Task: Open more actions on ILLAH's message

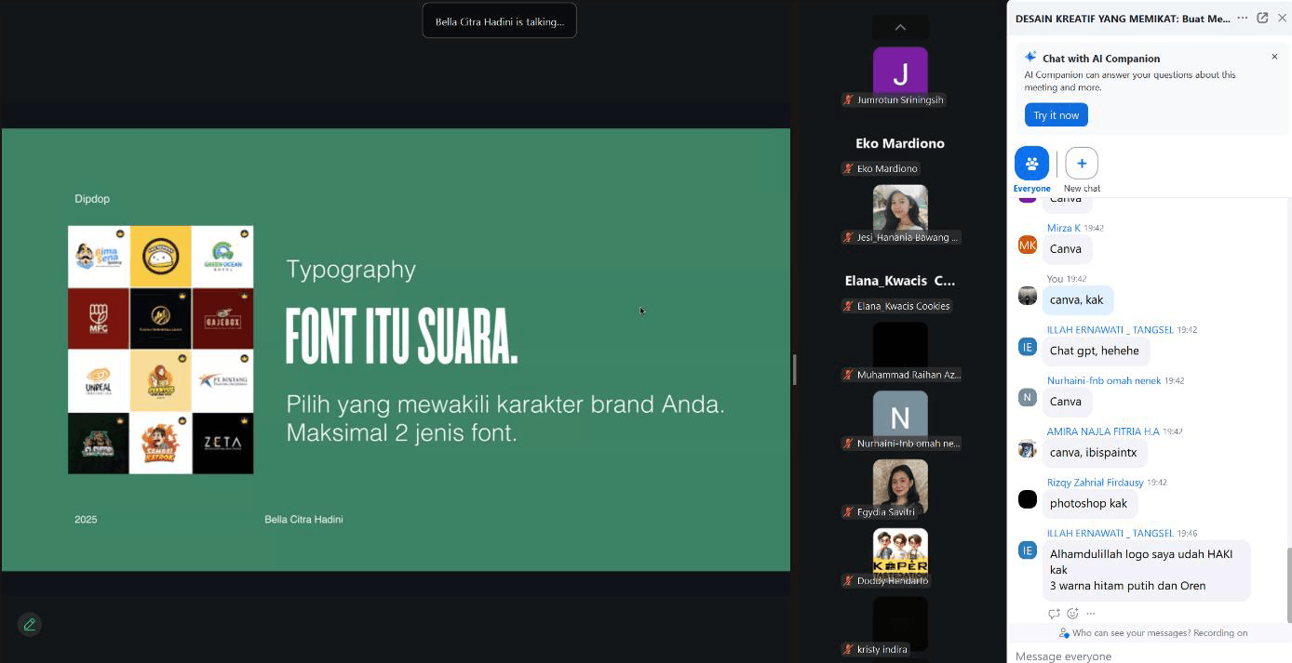Action: [x=1090, y=613]
